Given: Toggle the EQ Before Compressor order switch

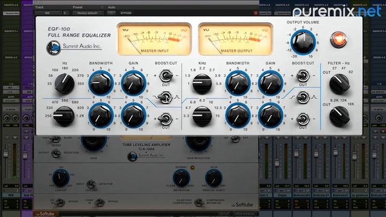Looking at the screenshot, I should click(199, 203).
